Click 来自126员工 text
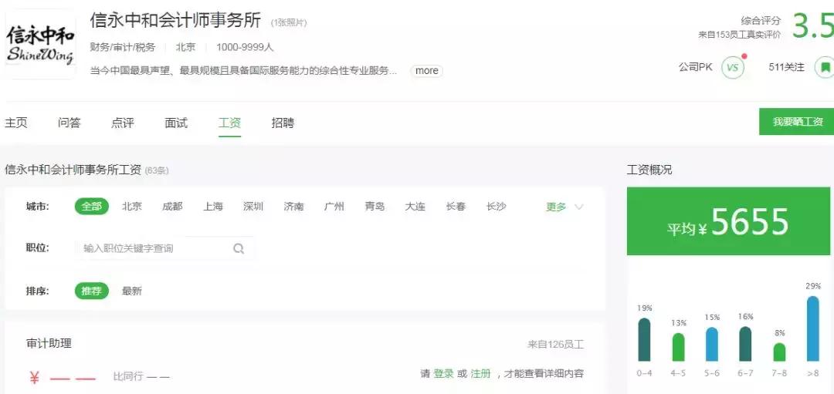This screenshot has height=394, width=834. point(556,345)
